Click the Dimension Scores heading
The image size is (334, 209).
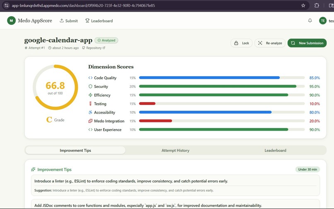coord(111,67)
